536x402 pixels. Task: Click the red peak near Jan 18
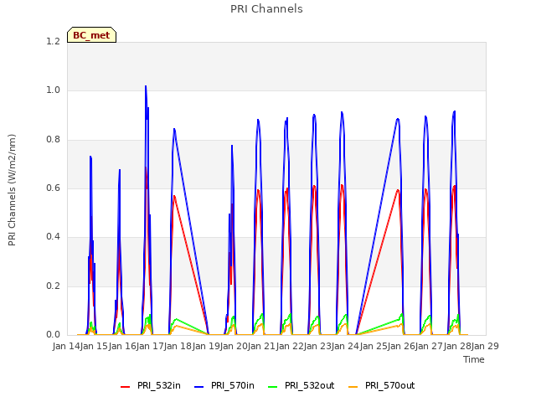point(174,196)
